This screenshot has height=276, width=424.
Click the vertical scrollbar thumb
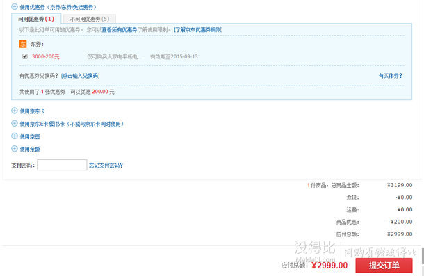[x=423, y=256]
